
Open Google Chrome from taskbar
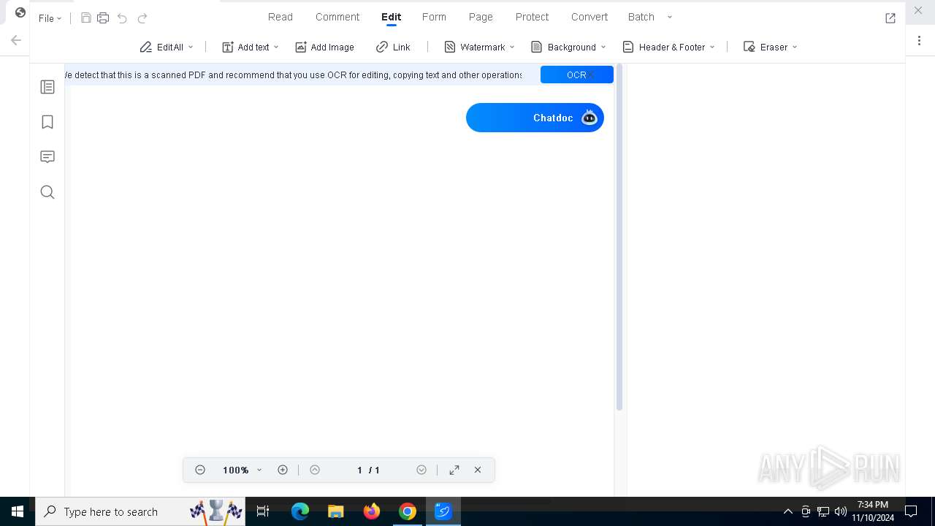tap(408, 511)
